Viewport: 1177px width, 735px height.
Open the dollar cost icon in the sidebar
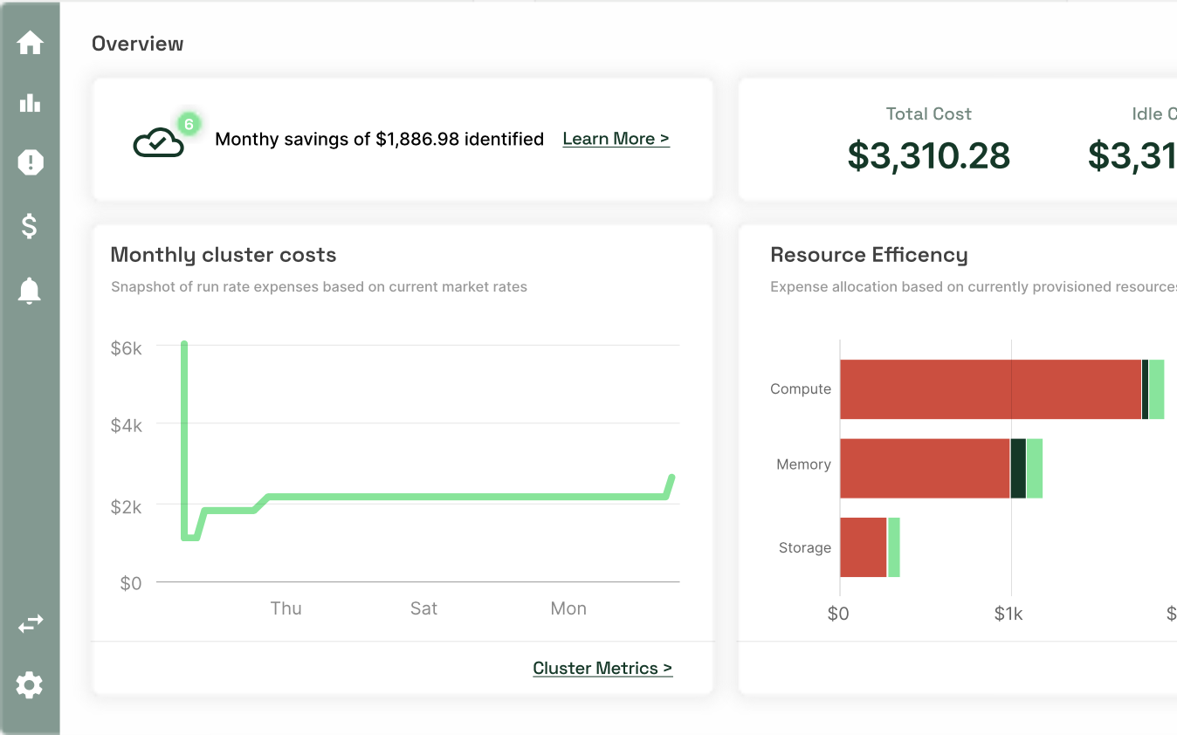click(x=30, y=226)
